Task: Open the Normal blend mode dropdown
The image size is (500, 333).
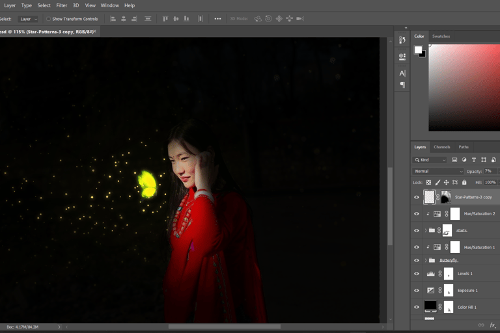Action: [437, 171]
